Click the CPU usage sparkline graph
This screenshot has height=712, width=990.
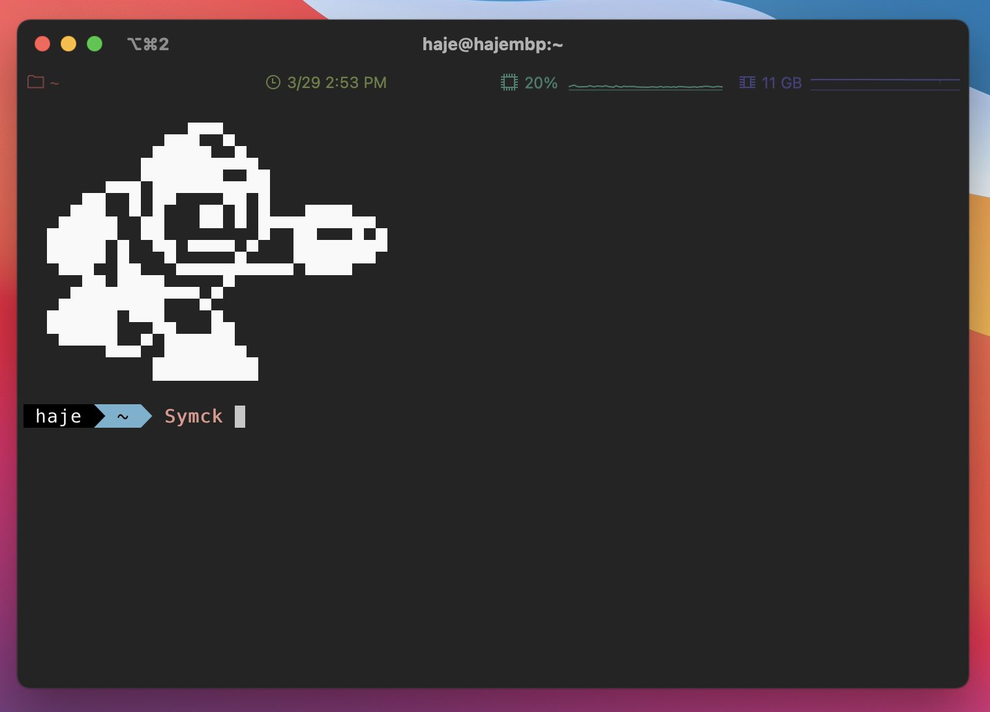646,85
